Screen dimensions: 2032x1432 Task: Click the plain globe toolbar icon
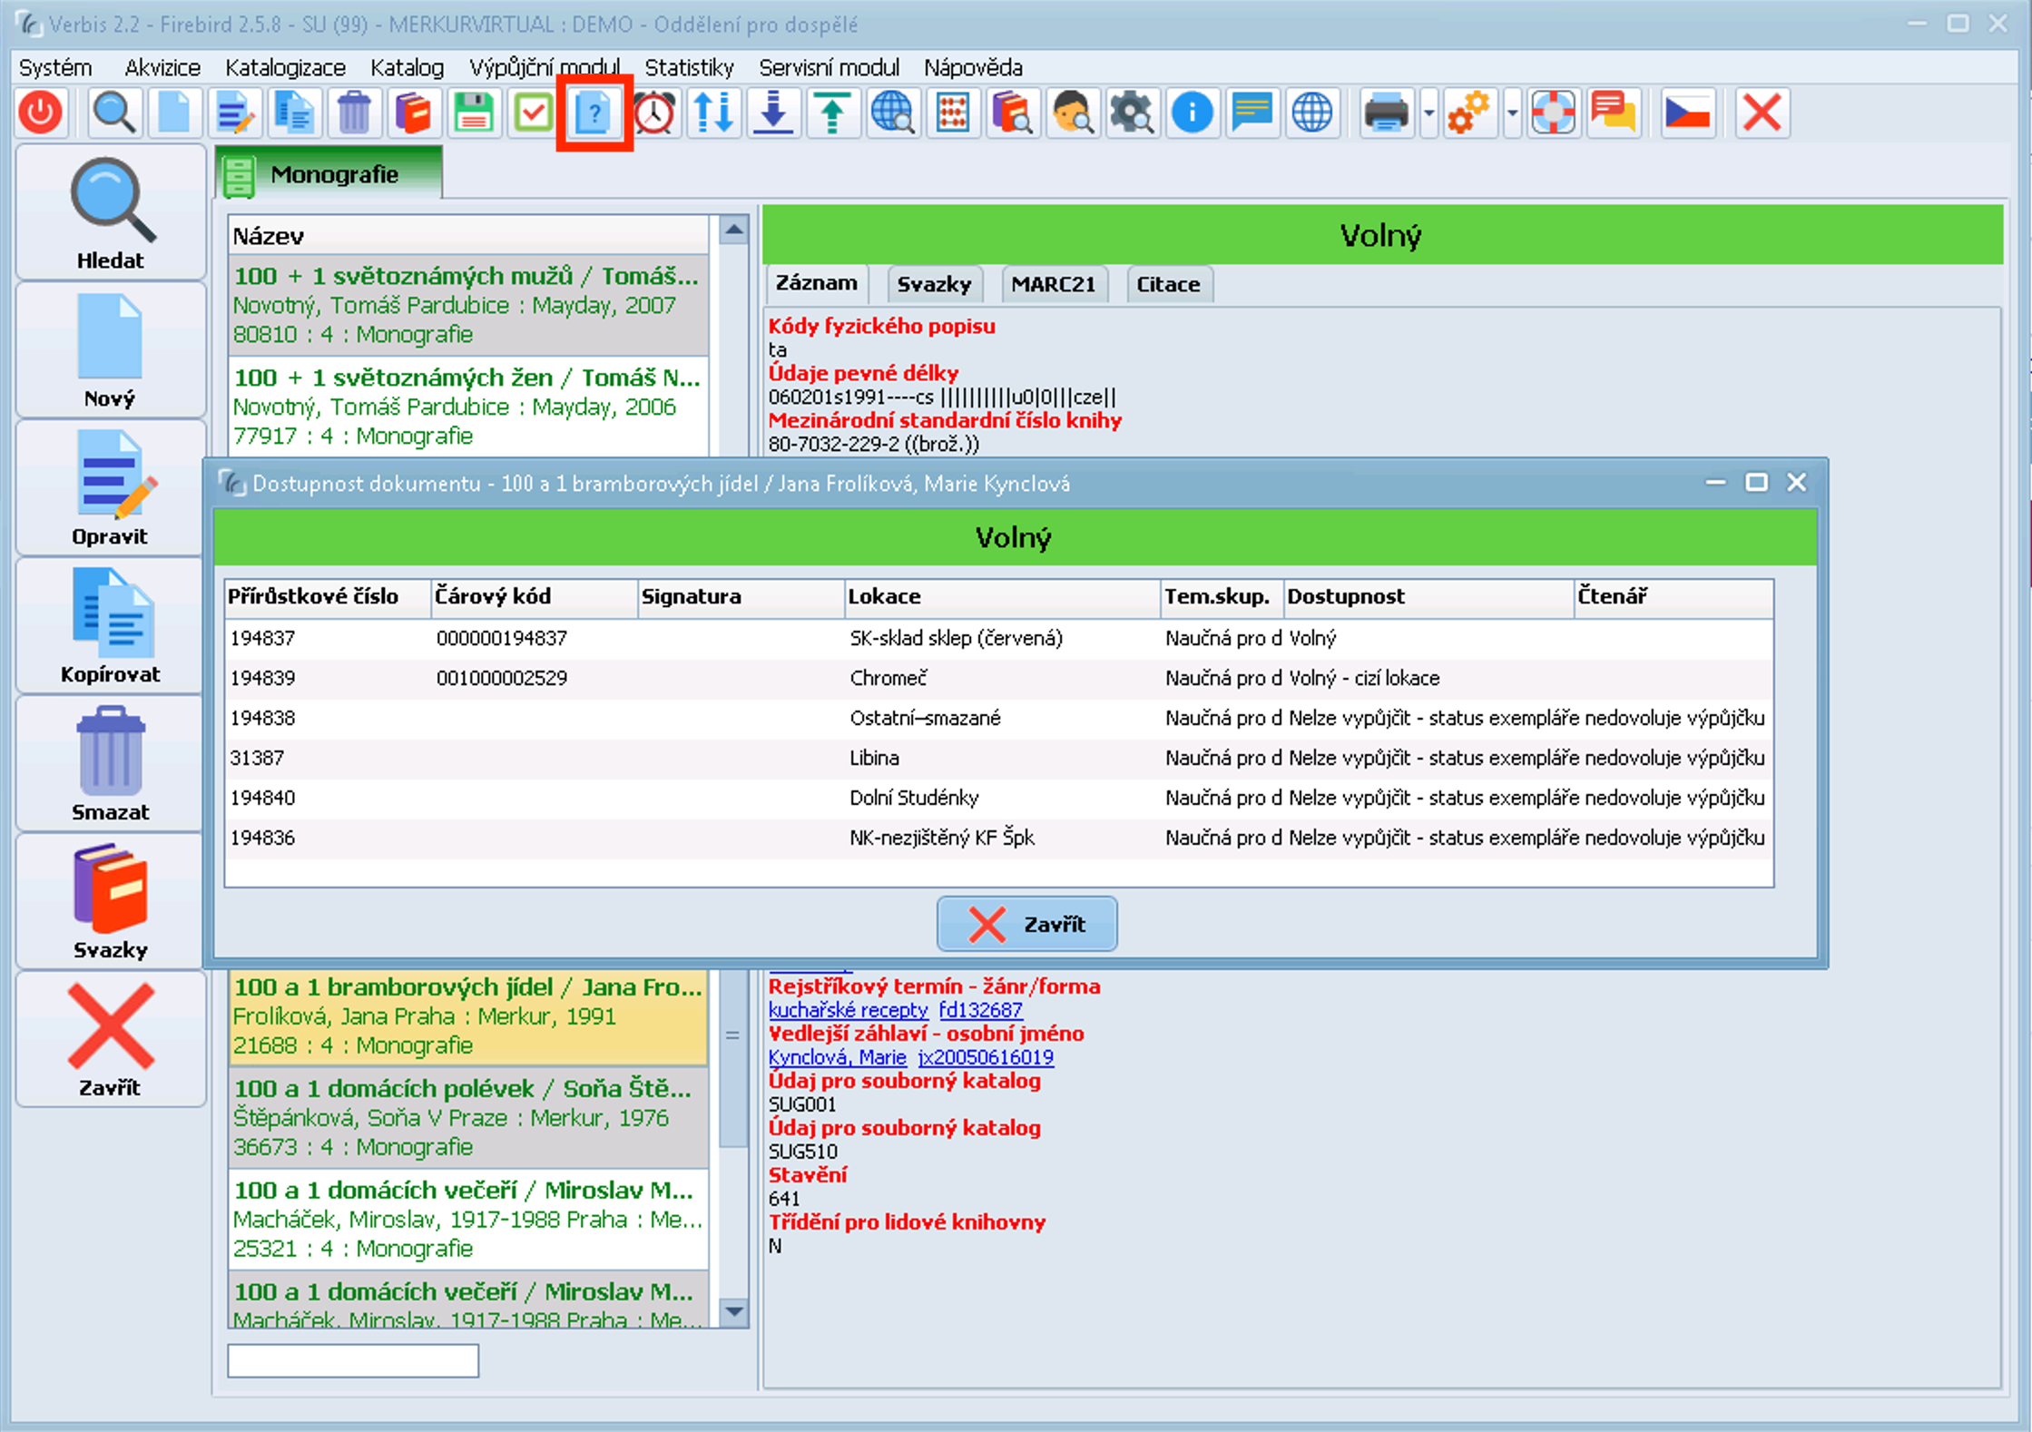(1312, 113)
